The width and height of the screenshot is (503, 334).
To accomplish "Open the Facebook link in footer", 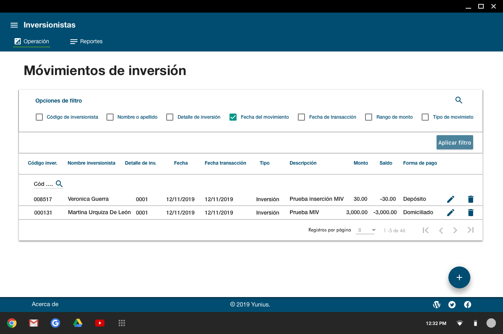I will pos(468,305).
